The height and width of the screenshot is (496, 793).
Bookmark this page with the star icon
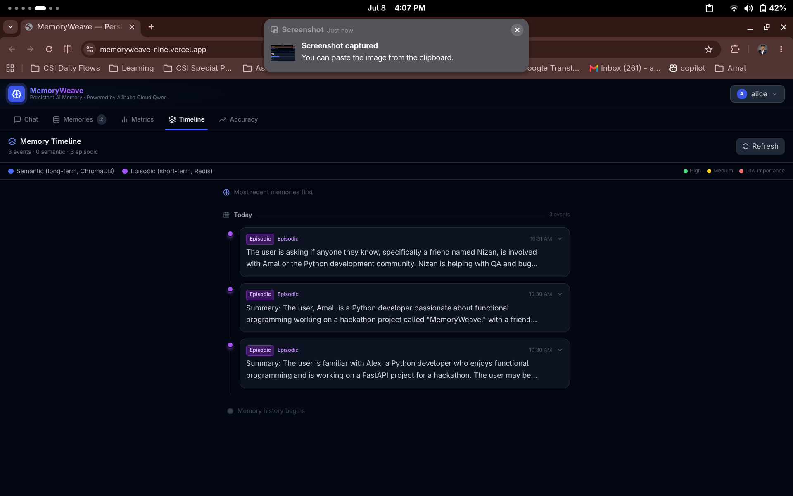709,49
